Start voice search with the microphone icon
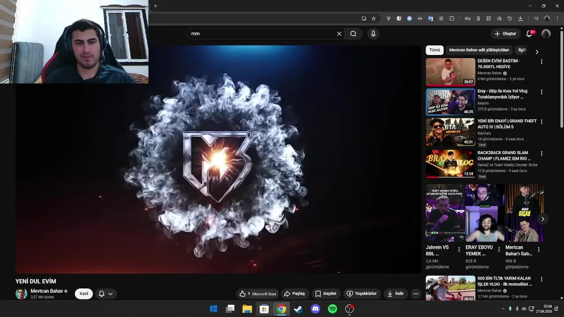This screenshot has height=317, width=564. 373,33
